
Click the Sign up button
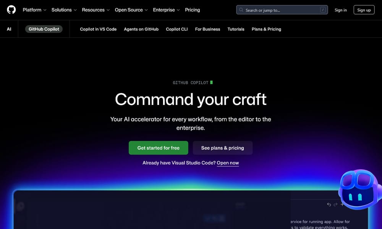pos(364,10)
